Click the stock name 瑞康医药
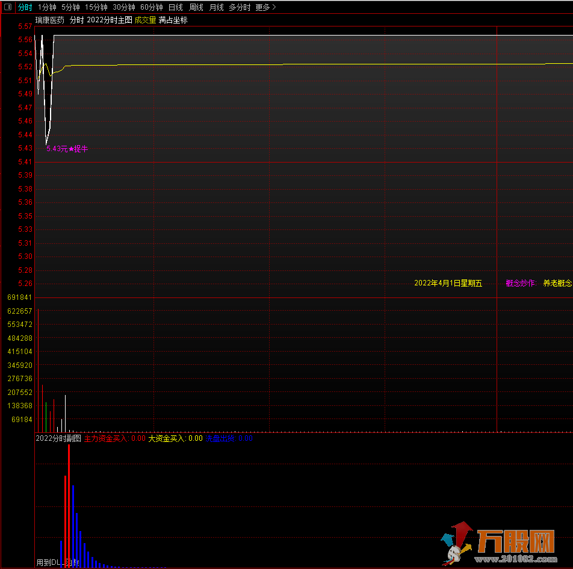This screenshot has width=573, height=569. point(50,20)
